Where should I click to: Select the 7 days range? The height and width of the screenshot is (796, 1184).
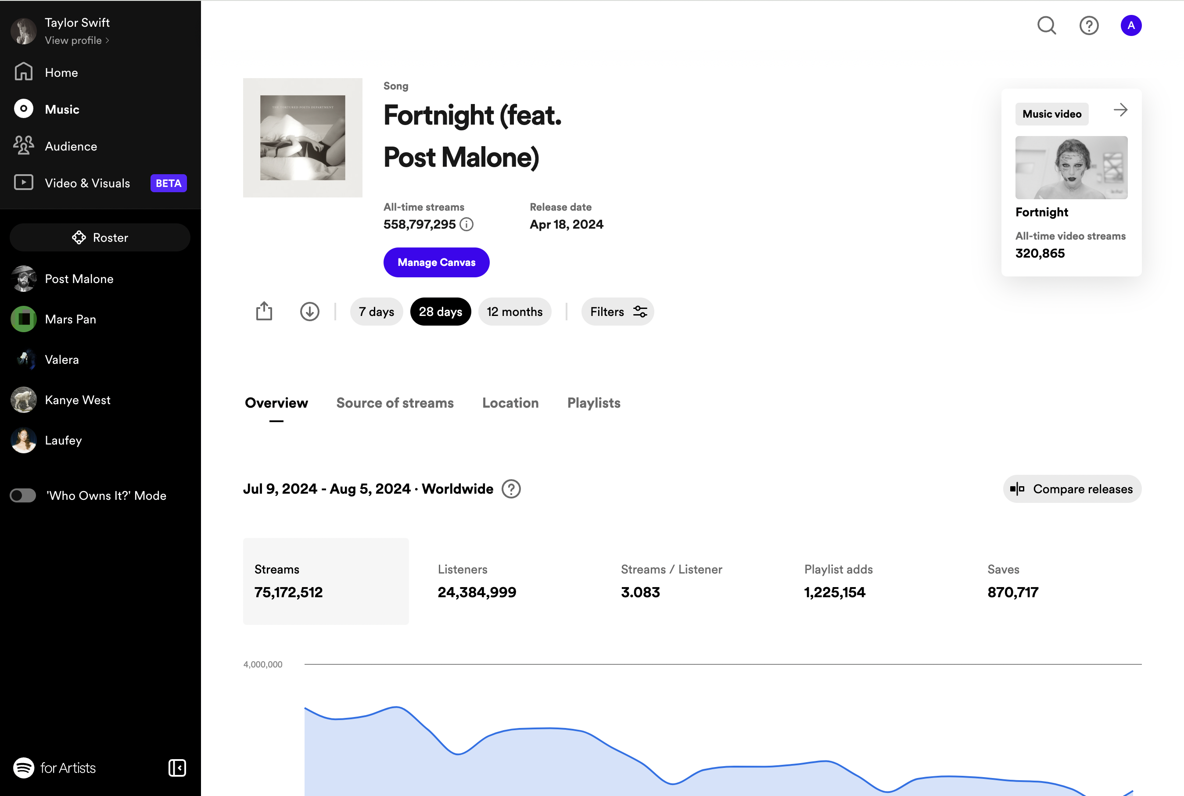pyautogui.click(x=376, y=311)
